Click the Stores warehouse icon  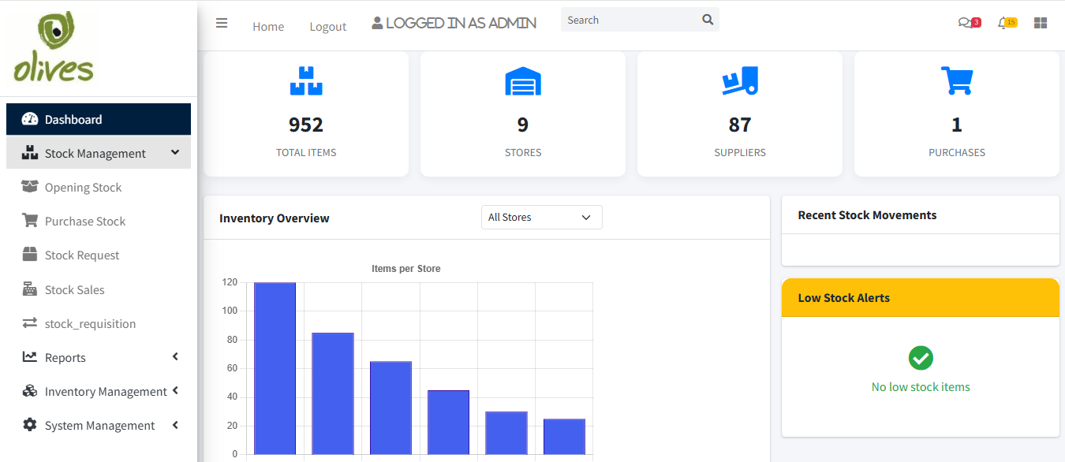point(523,81)
